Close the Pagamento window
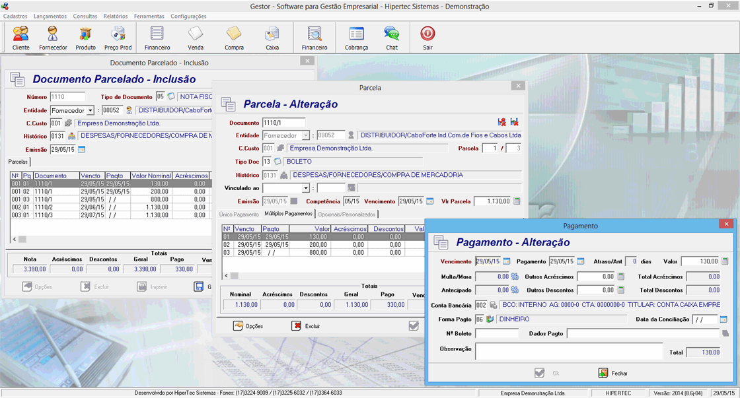 726,224
